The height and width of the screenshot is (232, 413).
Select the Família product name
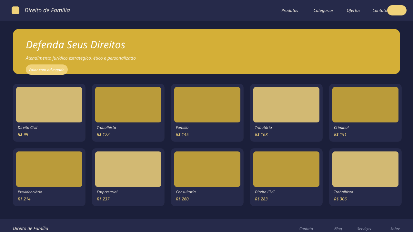coord(182,128)
